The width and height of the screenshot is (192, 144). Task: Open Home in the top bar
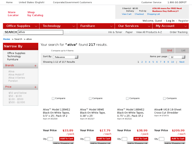[x=9, y=2]
